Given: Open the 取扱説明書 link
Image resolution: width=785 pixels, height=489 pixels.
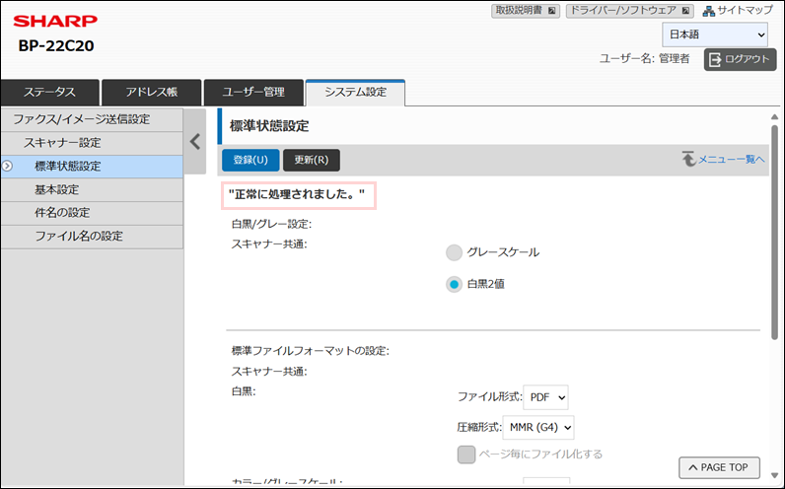Looking at the screenshot, I should click(x=526, y=11).
